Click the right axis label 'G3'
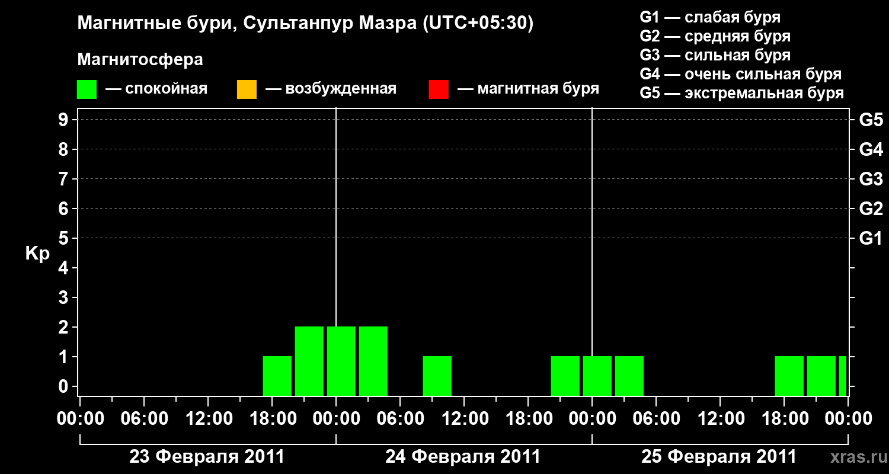This screenshot has height=474, width=889. [x=871, y=180]
